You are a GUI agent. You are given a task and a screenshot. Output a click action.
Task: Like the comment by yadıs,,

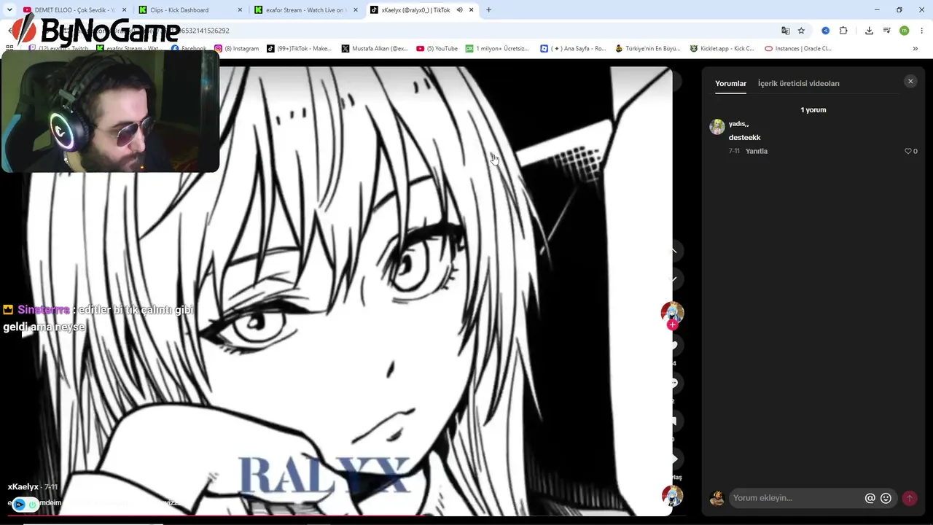click(908, 151)
